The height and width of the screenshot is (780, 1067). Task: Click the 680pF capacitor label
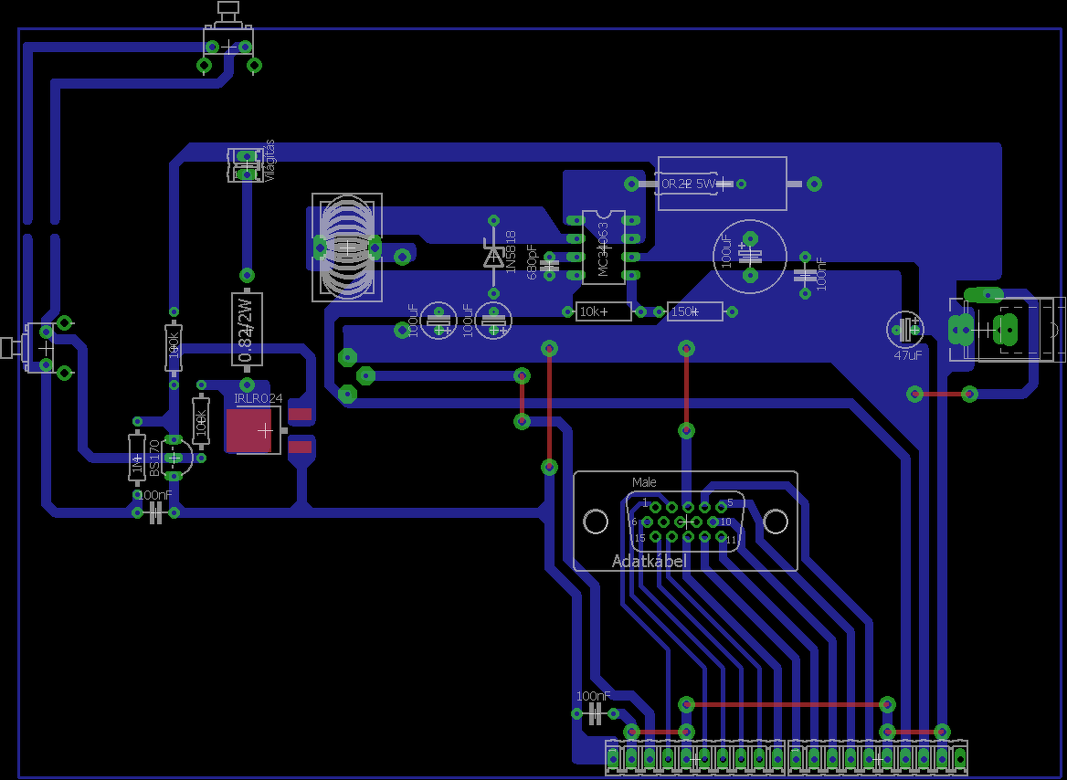[x=533, y=262]
